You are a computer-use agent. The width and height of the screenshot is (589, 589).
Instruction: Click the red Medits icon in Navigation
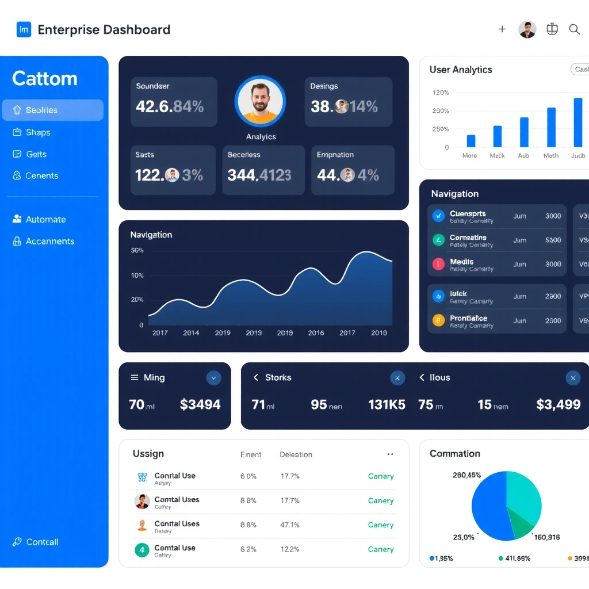point(438,264)
